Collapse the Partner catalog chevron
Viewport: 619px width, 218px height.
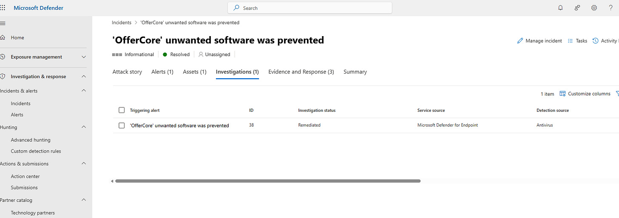[x=84, y=200]
